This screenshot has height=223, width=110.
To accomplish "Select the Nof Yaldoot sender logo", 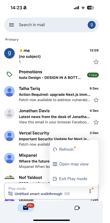I will (x=9, y=177).
